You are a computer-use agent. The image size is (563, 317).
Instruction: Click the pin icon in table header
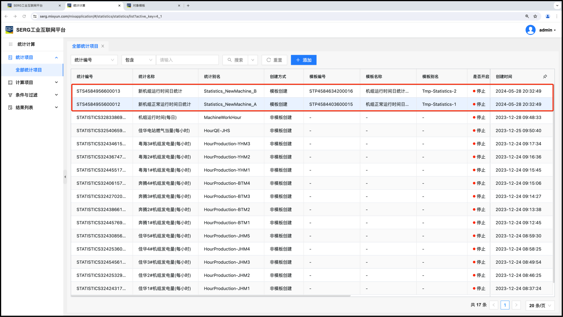545,77
